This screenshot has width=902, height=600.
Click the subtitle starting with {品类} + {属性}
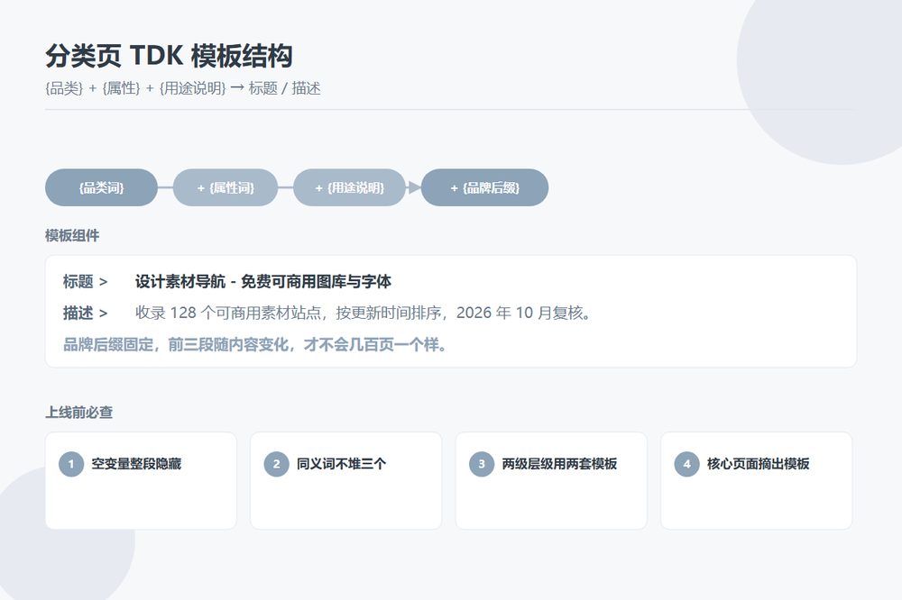[x=183, y=88]
